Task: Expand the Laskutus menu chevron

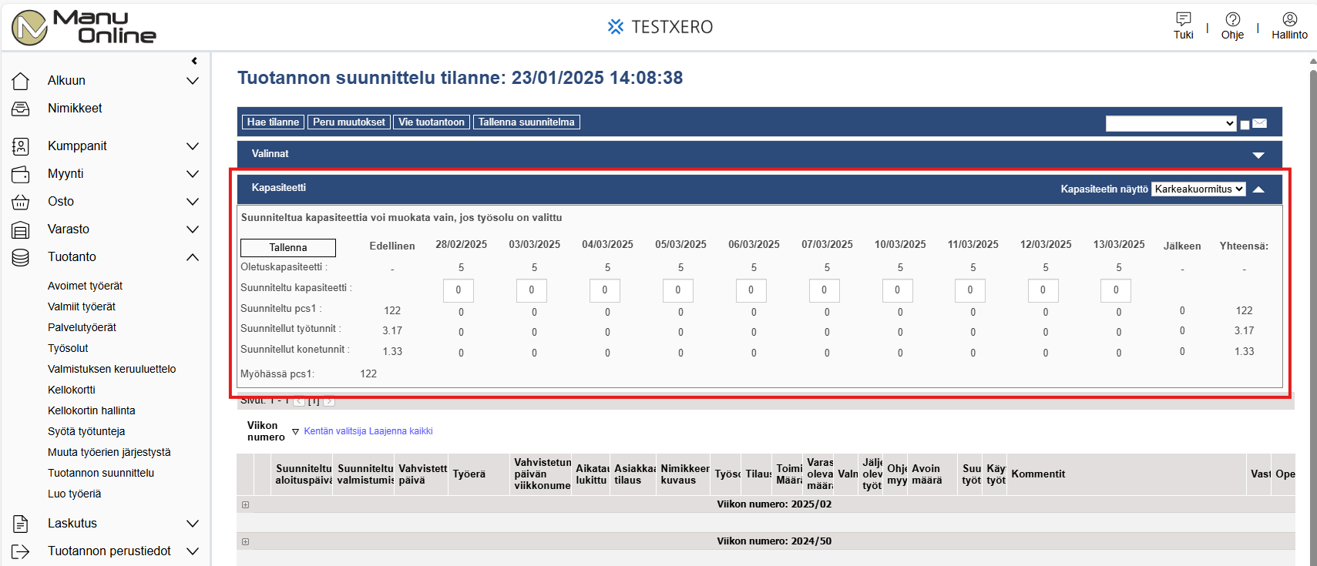Action: coord(193,524)
